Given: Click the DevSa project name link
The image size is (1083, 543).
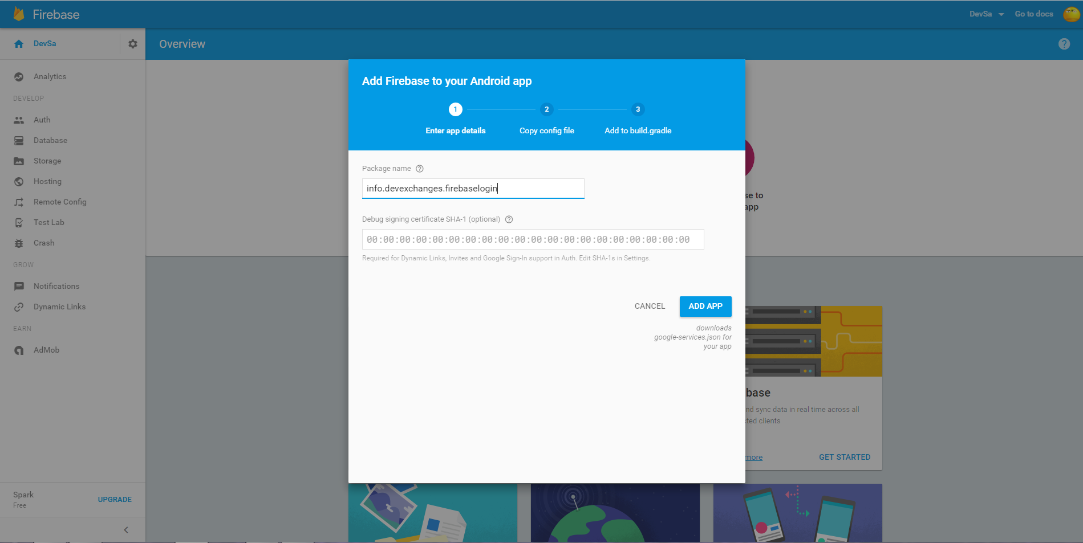Looking at the screenshot, I should coord(44,44).
